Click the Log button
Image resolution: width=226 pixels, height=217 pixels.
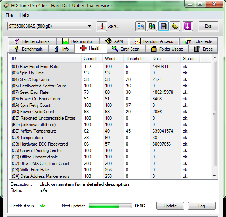tap(202, 206)
